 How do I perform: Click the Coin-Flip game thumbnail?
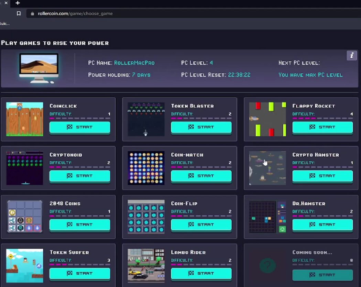click(146, 217)
